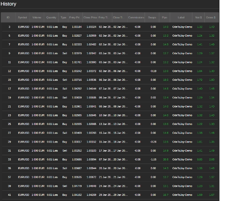Click entry price 1.04779 in row 39
239x201 pixels.
[76, 186]
